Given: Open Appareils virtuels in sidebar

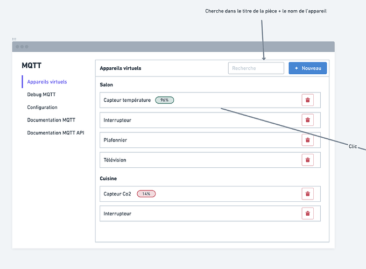Looking at the screenshot, I should pos(47,82).
